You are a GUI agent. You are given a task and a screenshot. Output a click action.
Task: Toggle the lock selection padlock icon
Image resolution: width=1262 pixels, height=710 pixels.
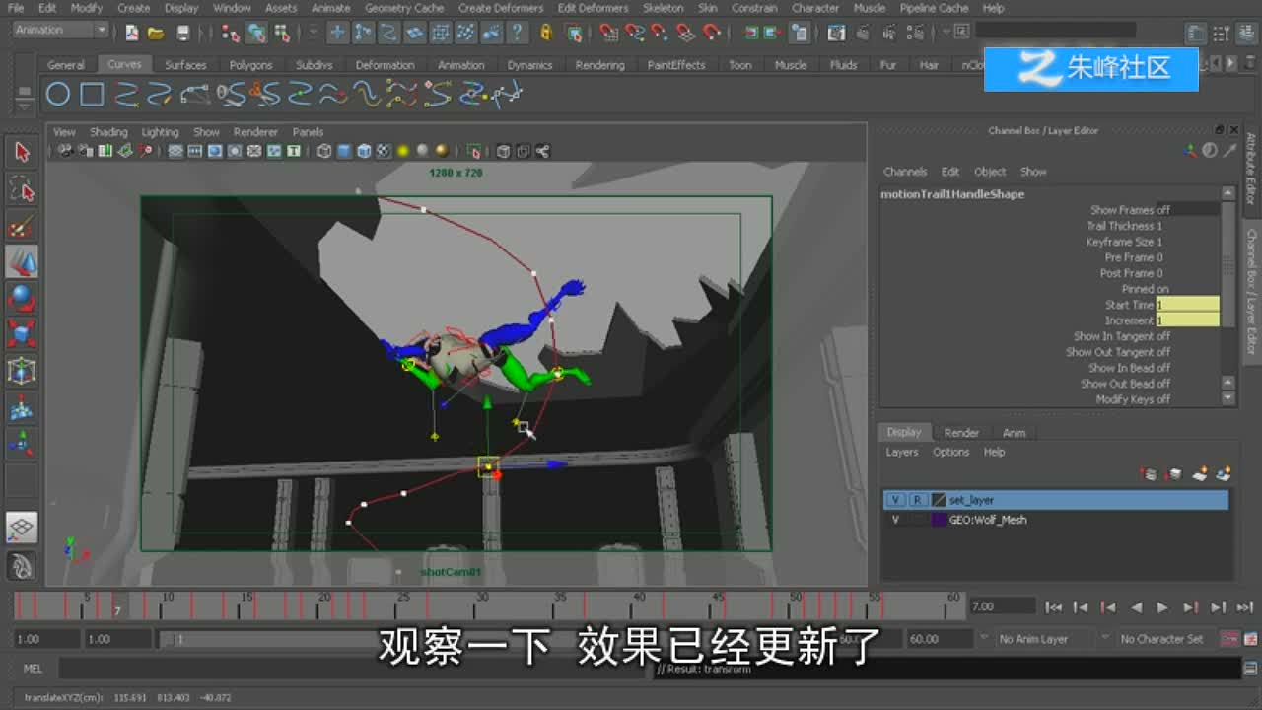pyautogui.click(x=546, y=33)
